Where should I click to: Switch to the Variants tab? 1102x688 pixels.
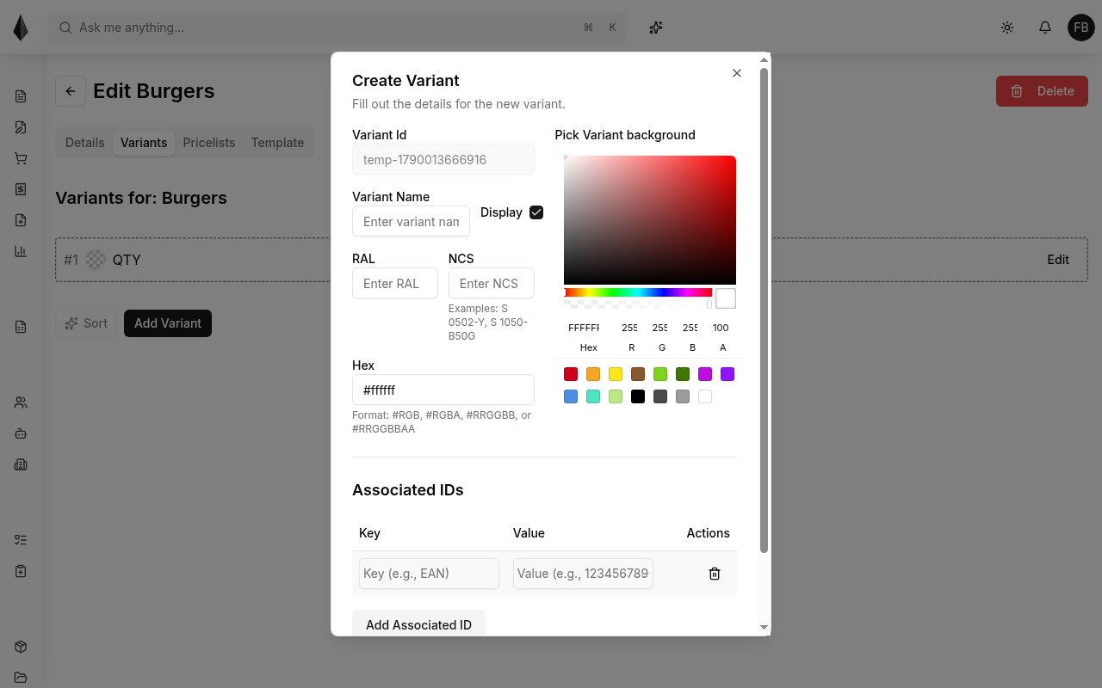pyautogui.click(x=144, y=143)
